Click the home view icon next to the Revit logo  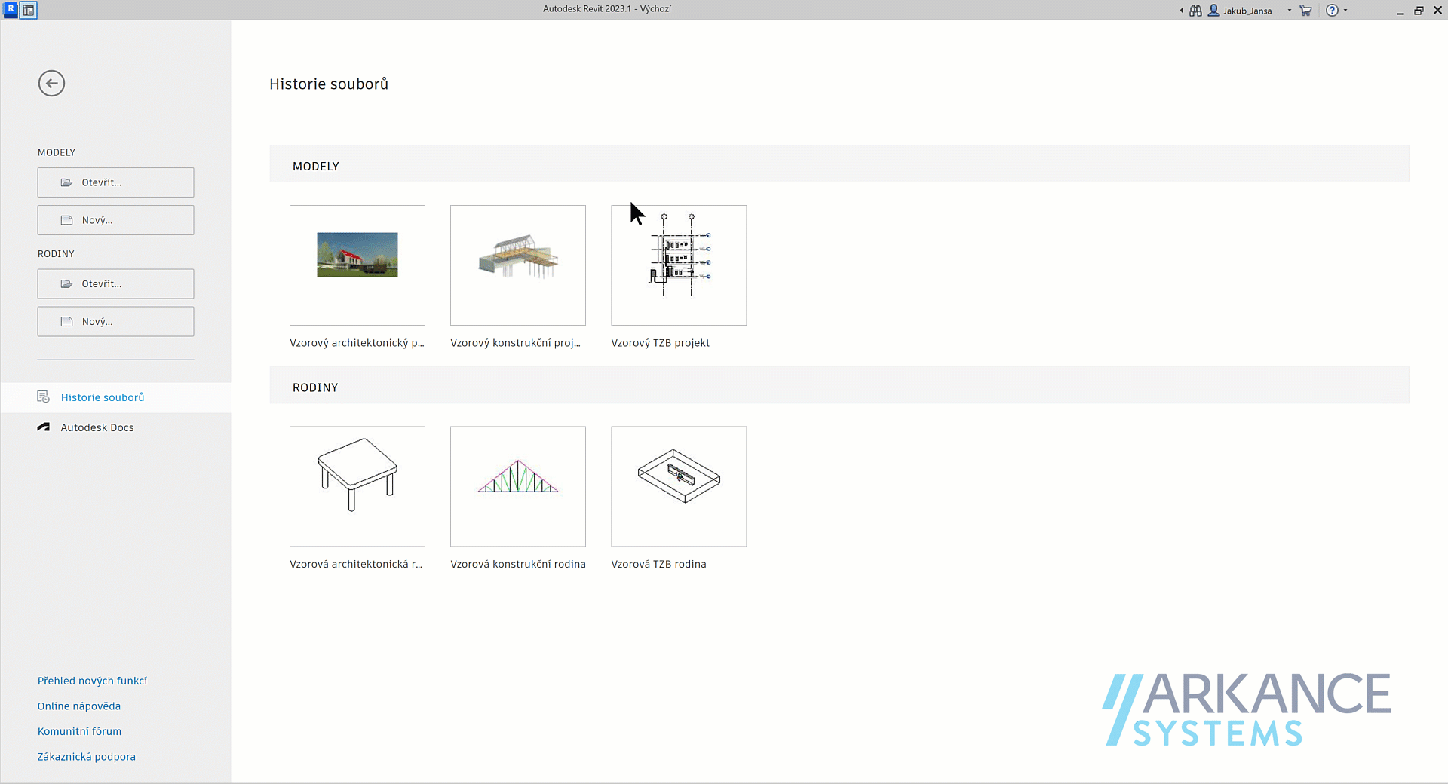tap(28, 10)
